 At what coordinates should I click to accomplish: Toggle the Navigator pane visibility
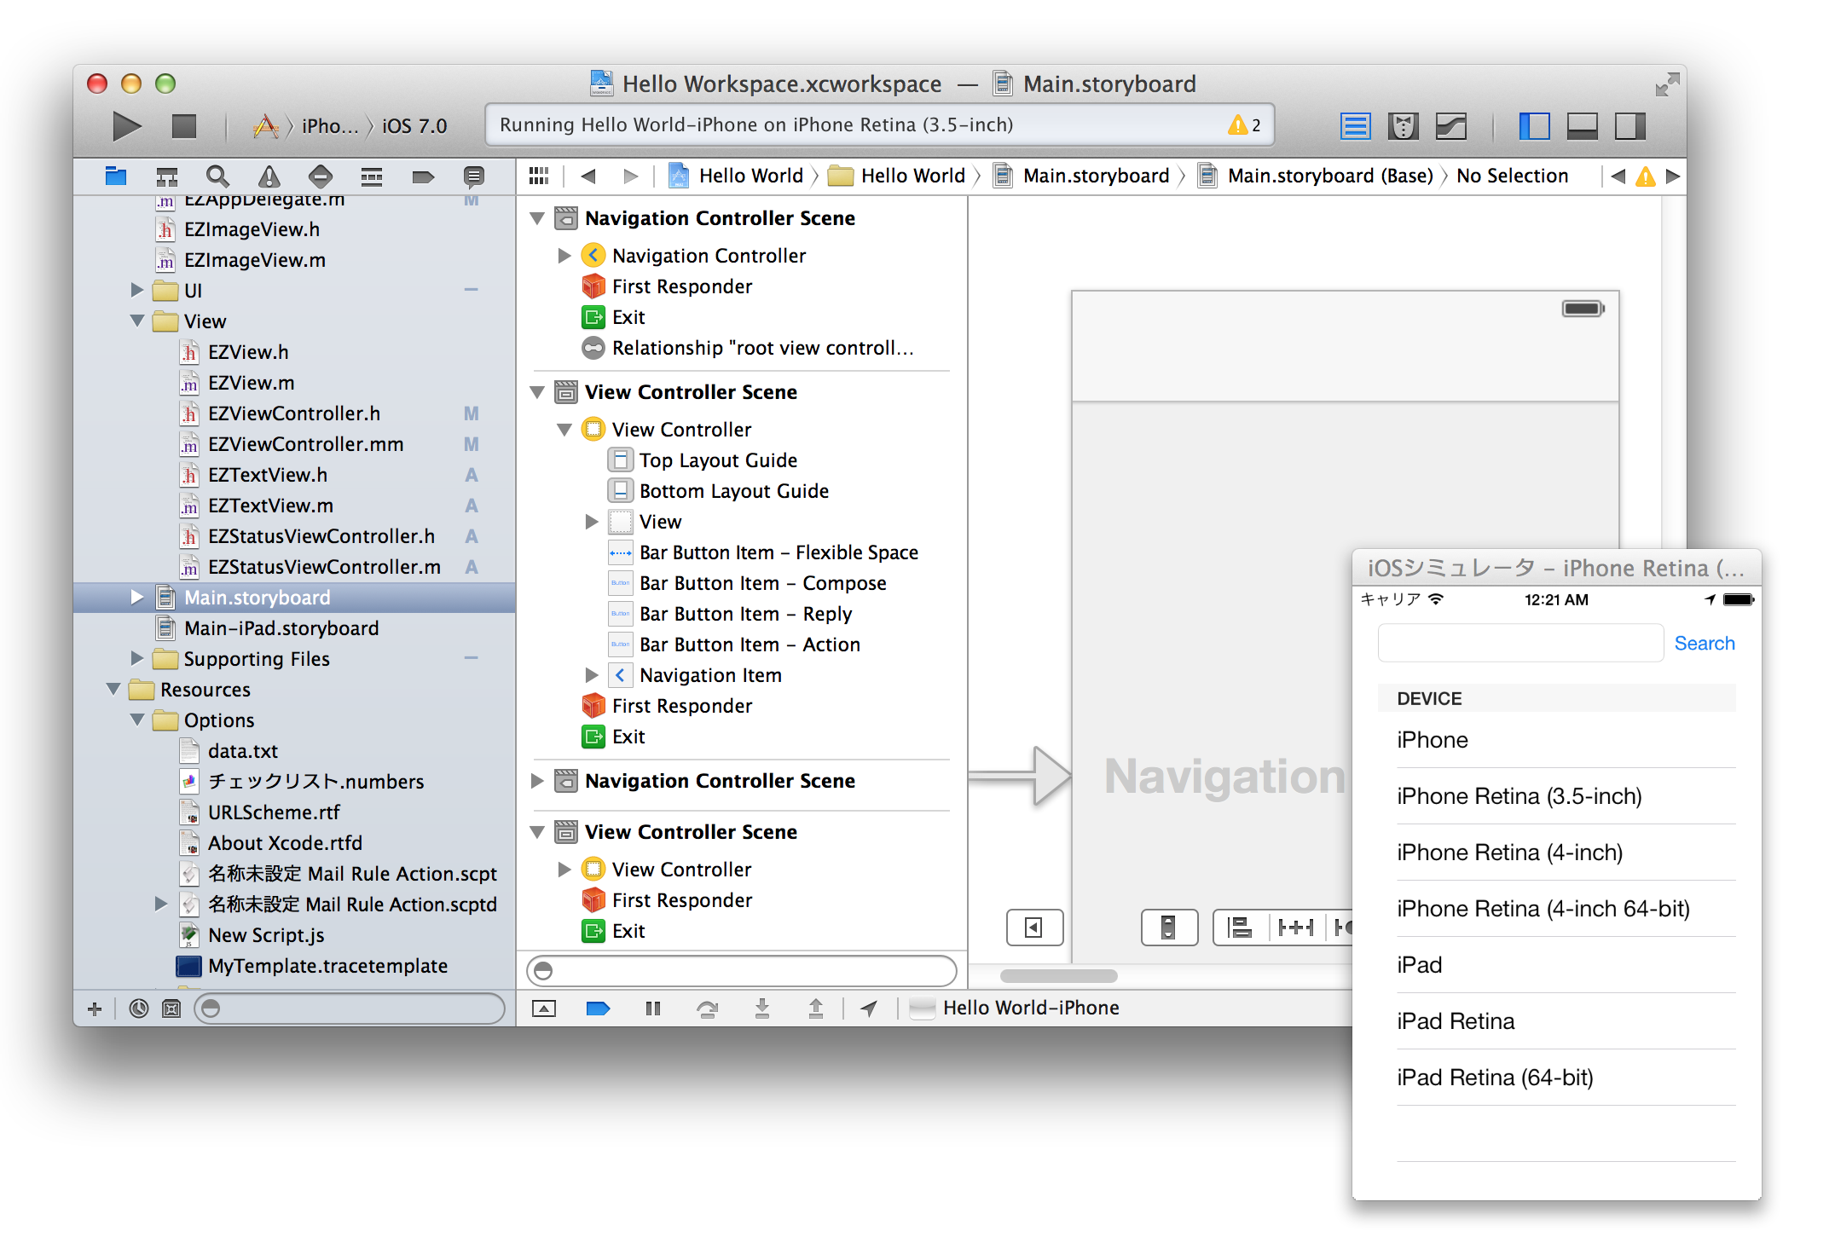1534,126
